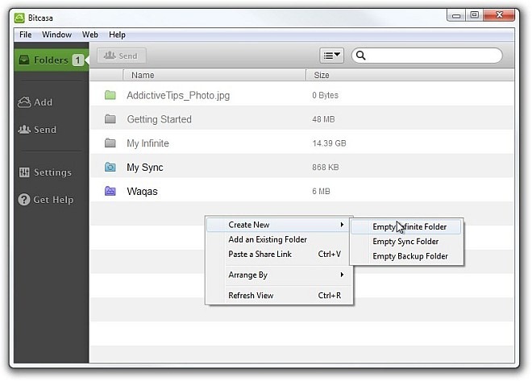532x381 pixels.
Task: Close the Bitcasa window
Action: pos(499,15)
